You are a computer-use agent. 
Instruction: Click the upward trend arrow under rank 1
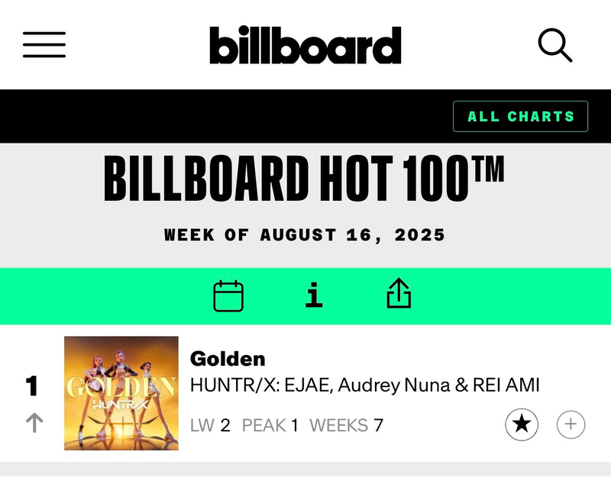click(x=34, y=423)
